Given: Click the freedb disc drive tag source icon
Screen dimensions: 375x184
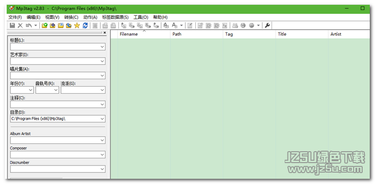Looking at the screenshot, I should coord(235,25).
